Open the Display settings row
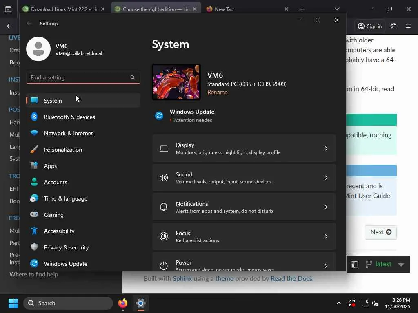The height and width of the screenshot is (313, 418). pos(244,148)
